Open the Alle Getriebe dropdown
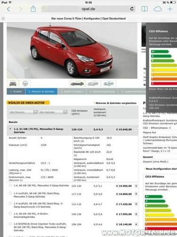177x237 pixels. click(x=53, y=112)
